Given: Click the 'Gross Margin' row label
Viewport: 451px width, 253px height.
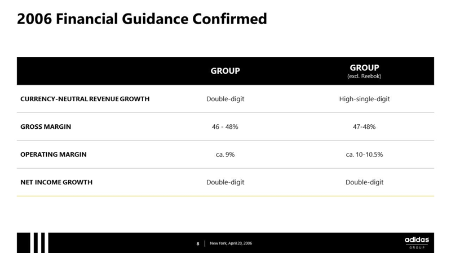Looking at the screenshot, I should click(46, 127).
